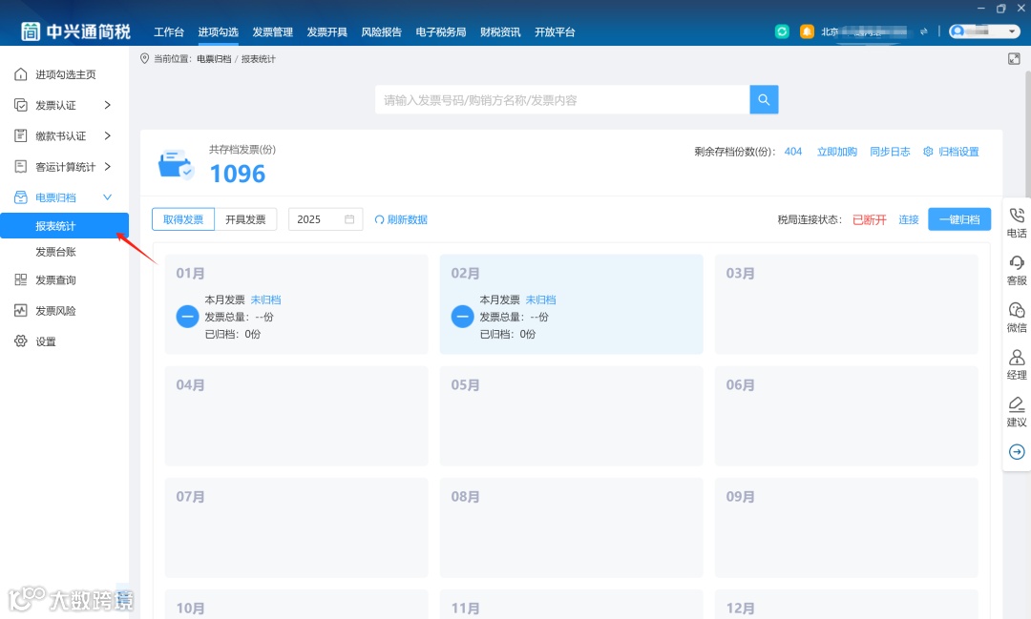Open the 进项勾选 menu
The width and height of the screenshot is (1031, 619).
tap(219, 31)
